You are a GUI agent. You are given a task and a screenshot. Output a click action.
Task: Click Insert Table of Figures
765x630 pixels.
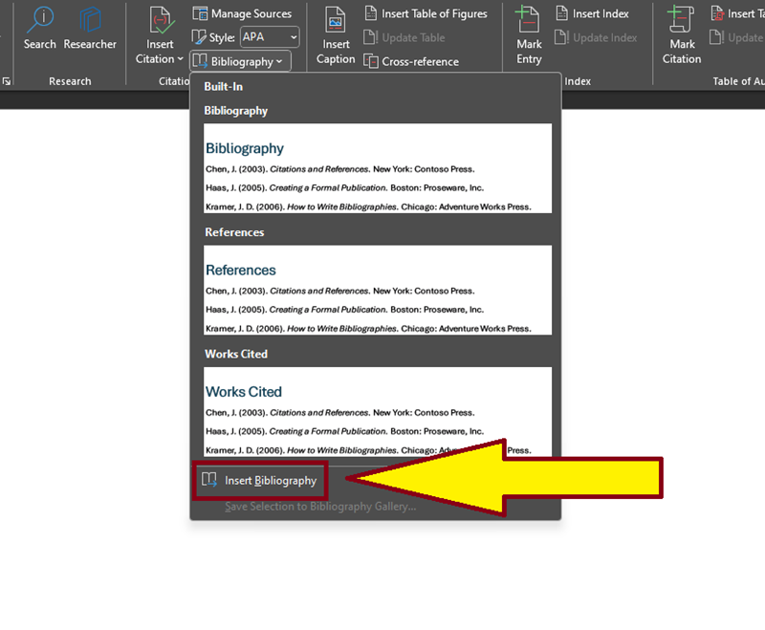tap(426, 13)
